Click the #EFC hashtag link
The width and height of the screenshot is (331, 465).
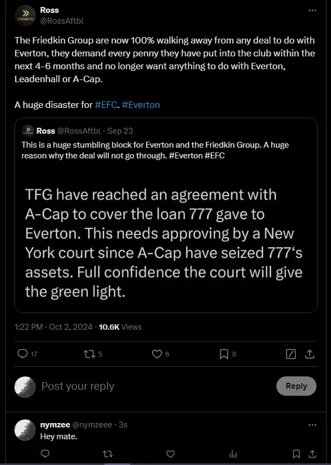(x=107, y=105)
